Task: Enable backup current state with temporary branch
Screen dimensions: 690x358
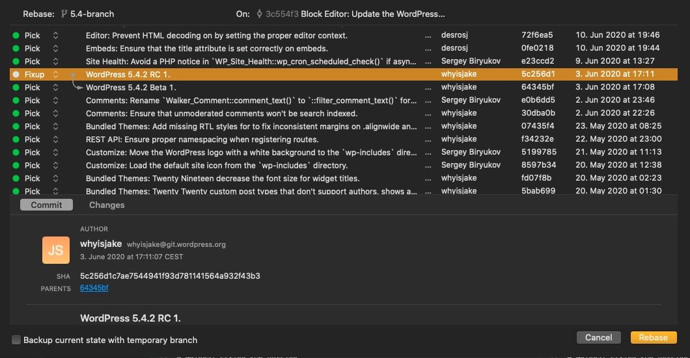Action: (16, 340)
